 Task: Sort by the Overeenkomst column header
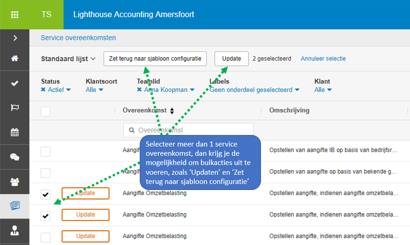point(148,110)
